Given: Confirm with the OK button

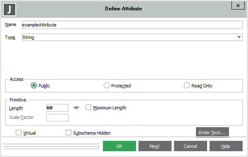Looking at the screenshot, I should 119,146.
